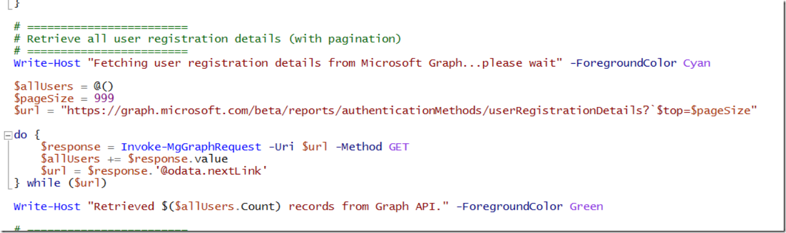Click the Green color value
This screenshot has width=786, height=233.
click(x=586, y=206)
